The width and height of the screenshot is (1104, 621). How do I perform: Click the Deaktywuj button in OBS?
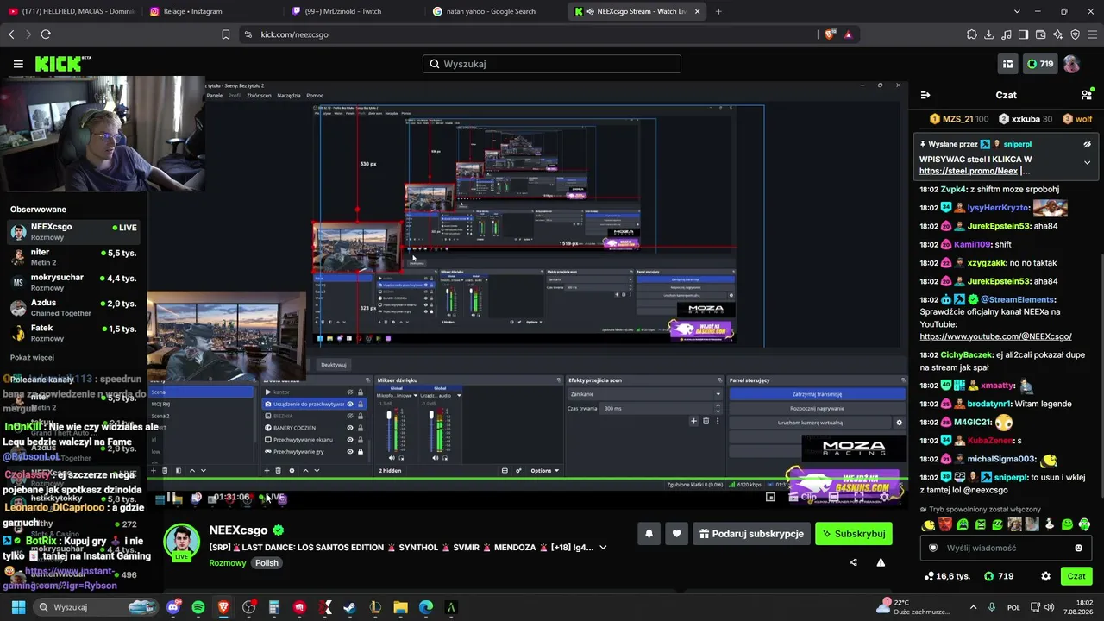click(334, 365)
